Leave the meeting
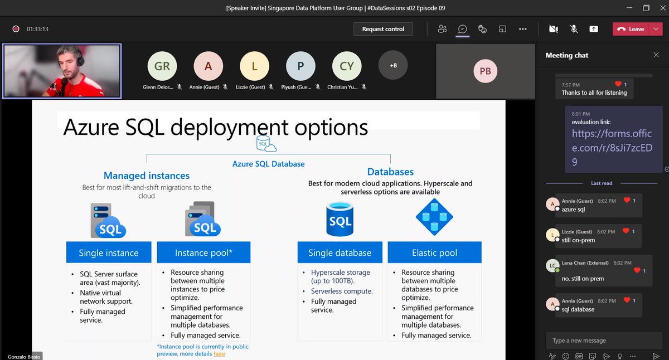The image size is (669, 360). click(x=631, y=29)
